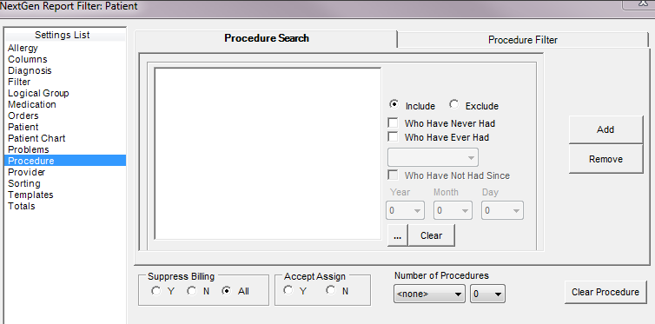Open the Number of Procedures count dropdown
Viewport: 655px width, 324px height.
point(487,294)
